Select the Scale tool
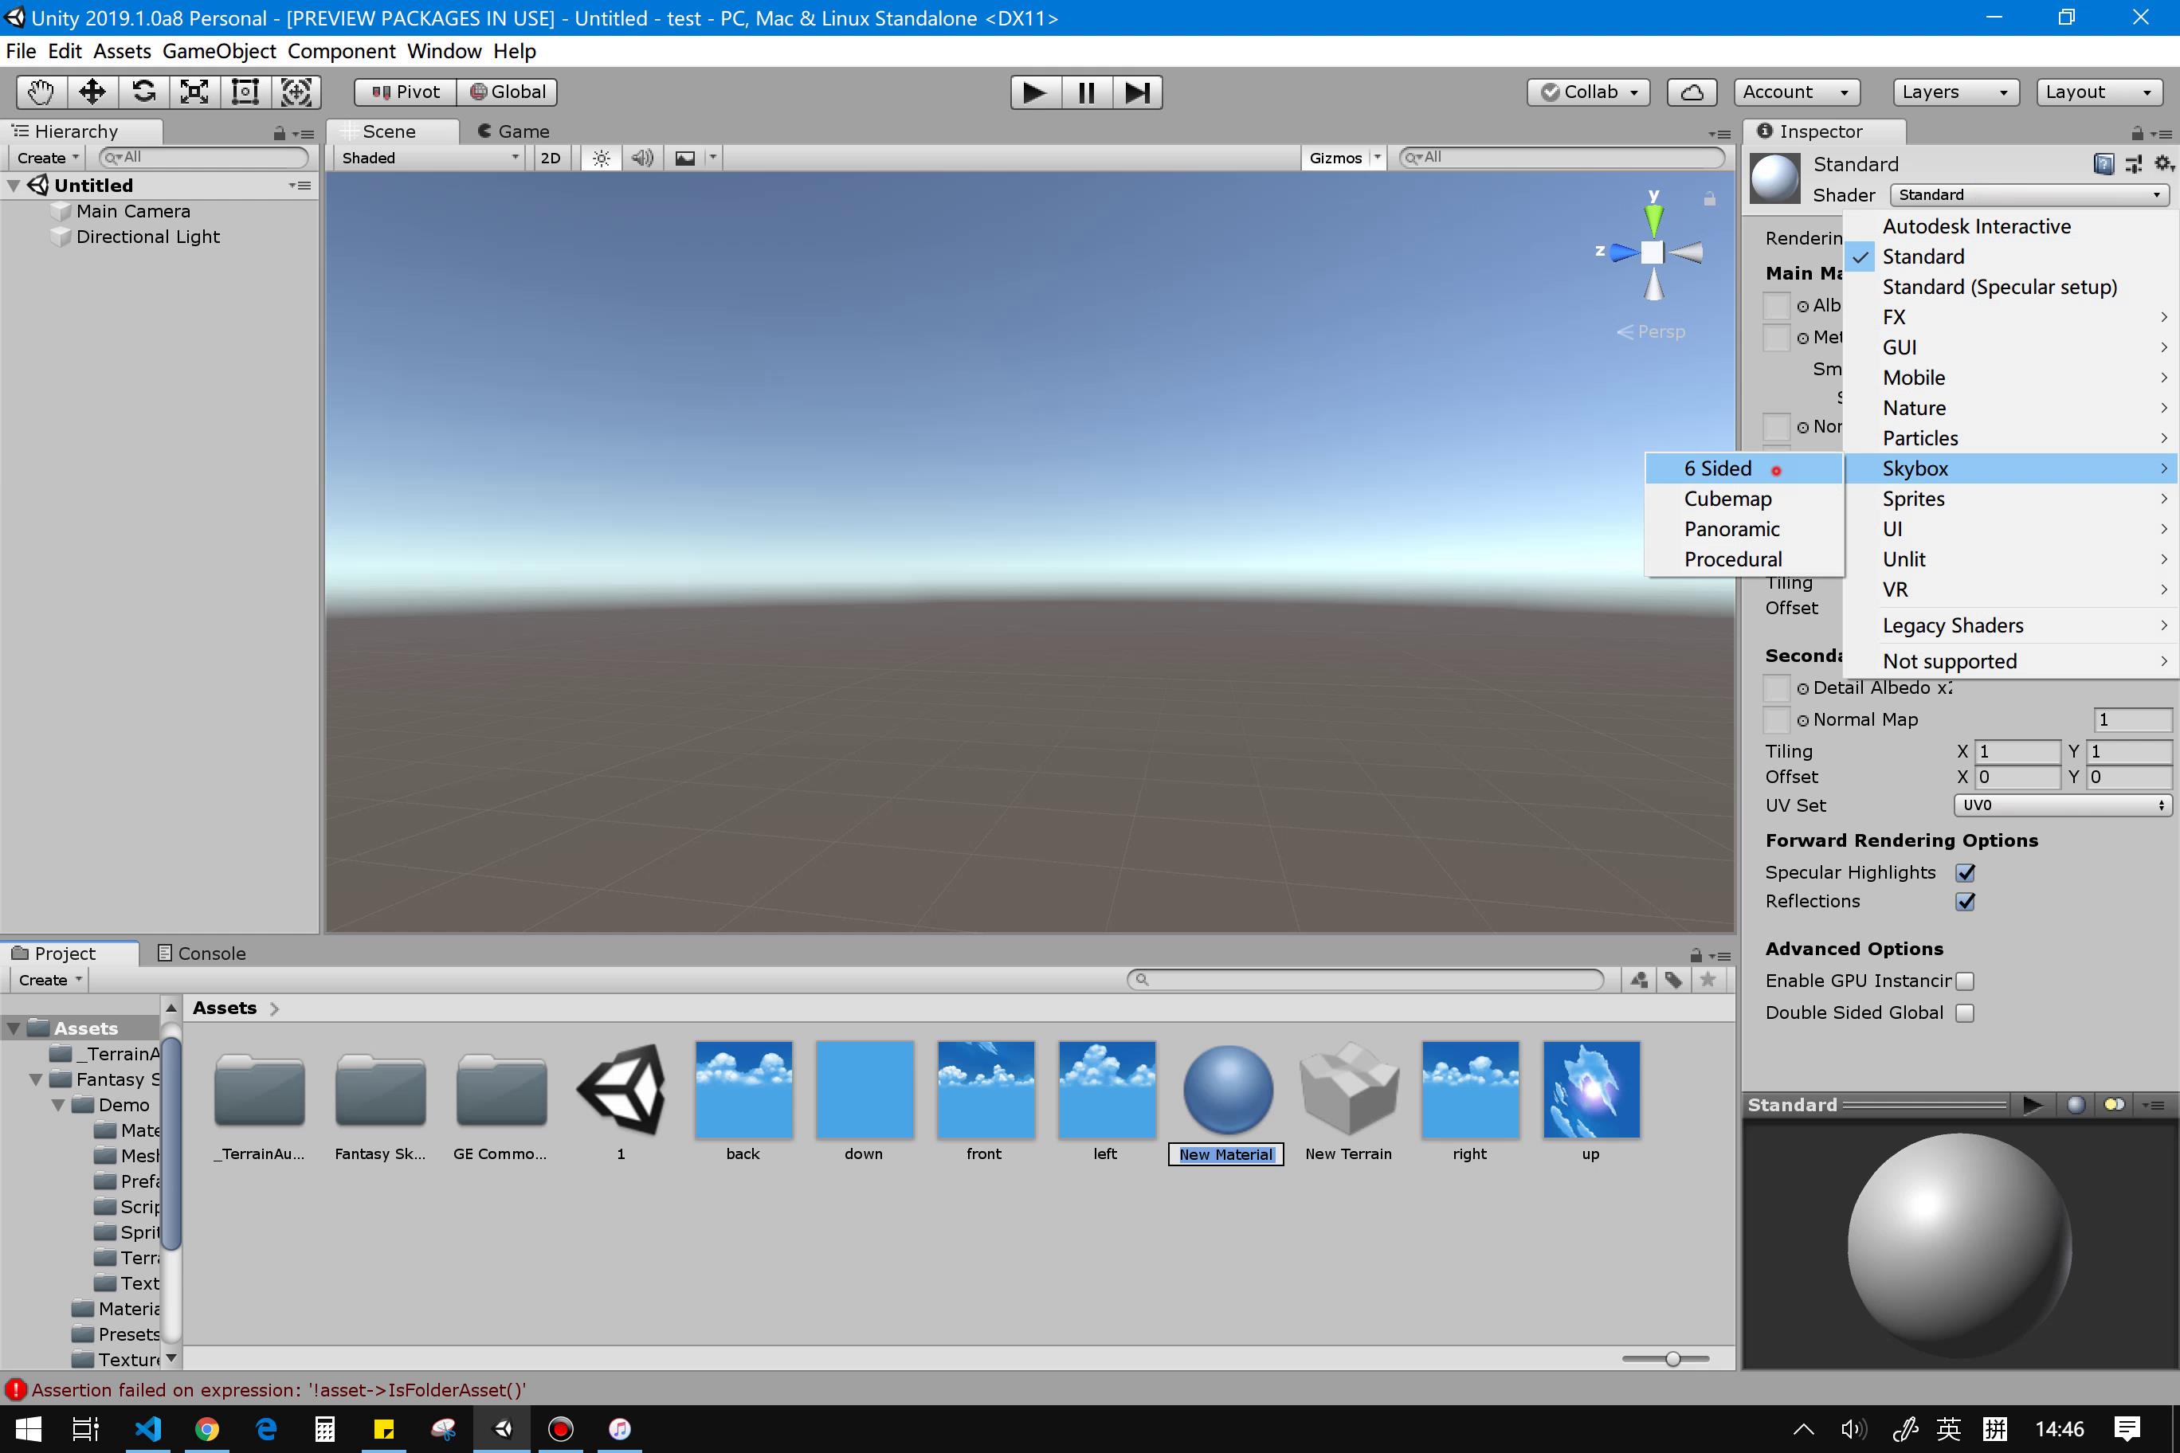The height and width of the screenshot is (1453, 2180). pos(194,92)
